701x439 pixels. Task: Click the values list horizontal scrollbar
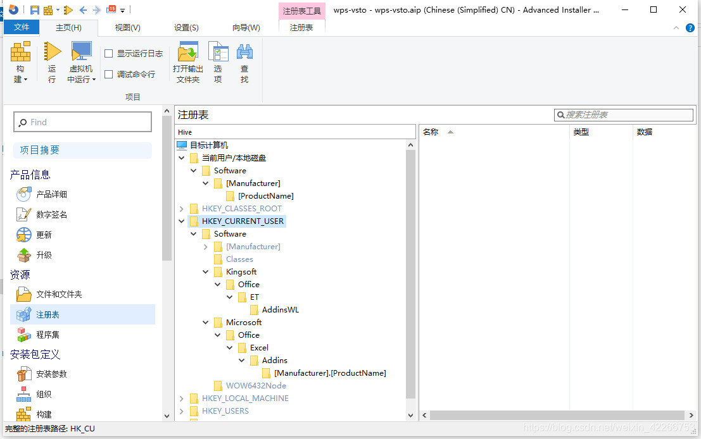click(x=557, y=416)
